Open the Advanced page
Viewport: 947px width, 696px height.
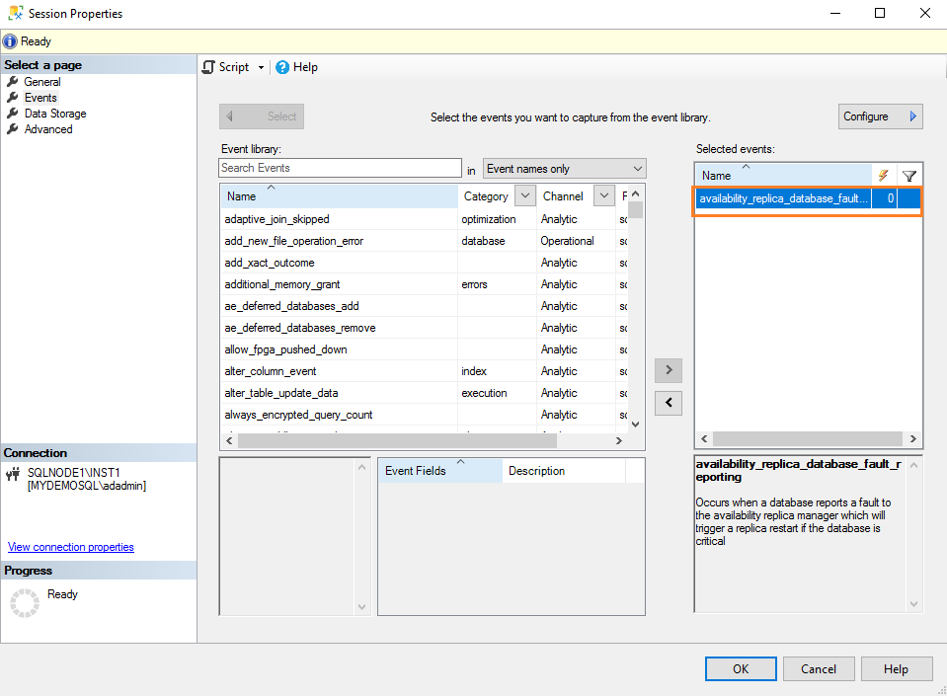[47, 129]
